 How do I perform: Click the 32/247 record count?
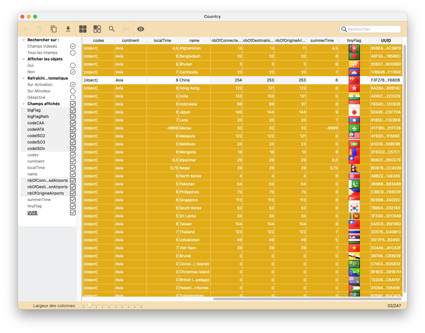click(394, 306)
